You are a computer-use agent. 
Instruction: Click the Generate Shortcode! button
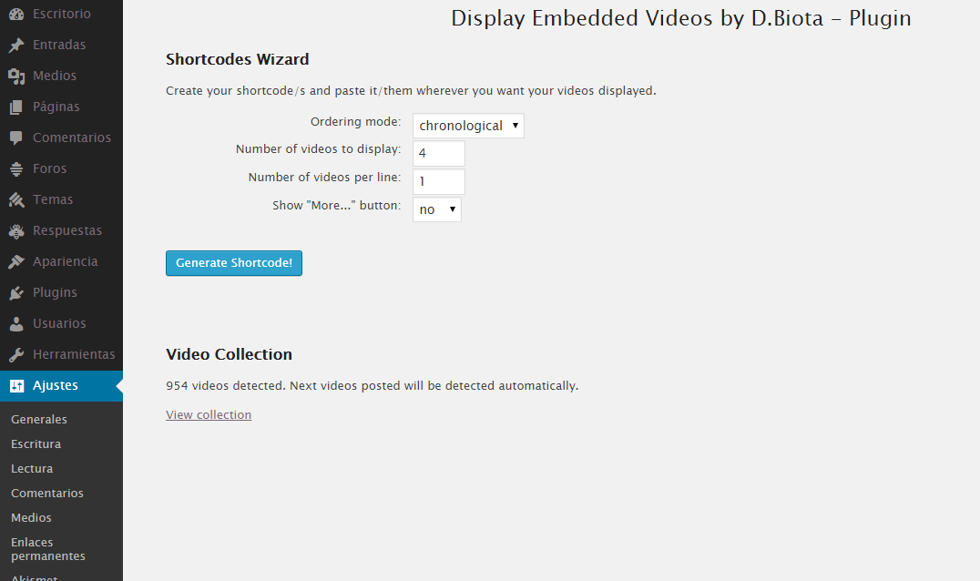234,263
